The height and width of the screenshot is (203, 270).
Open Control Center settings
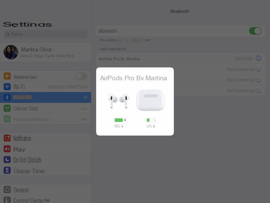click(46, 199)
